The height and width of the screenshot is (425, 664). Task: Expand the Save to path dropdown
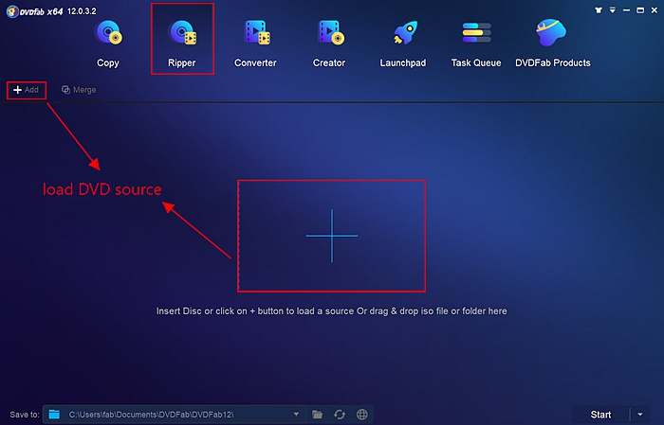click(296, 415)
